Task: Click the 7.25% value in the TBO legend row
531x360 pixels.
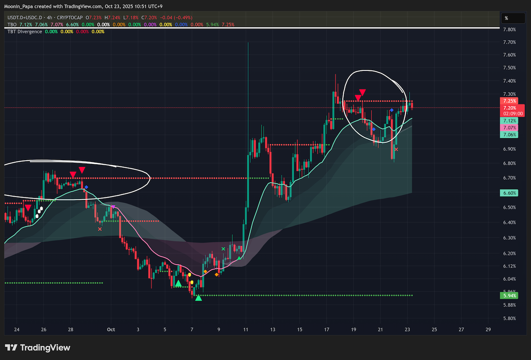Action: 228,24
